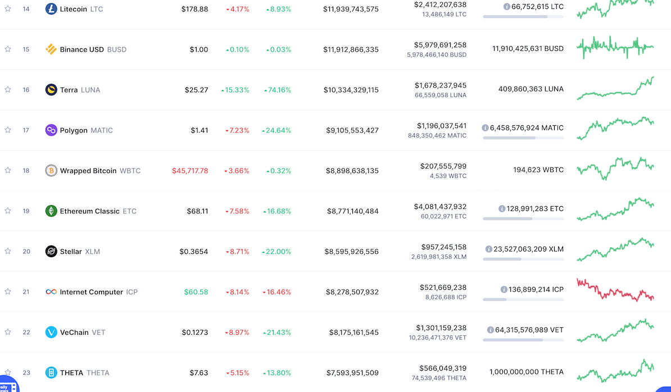Click the Polygon MATIC logo icon
This screenshot has width=671, height=392.
51,130
